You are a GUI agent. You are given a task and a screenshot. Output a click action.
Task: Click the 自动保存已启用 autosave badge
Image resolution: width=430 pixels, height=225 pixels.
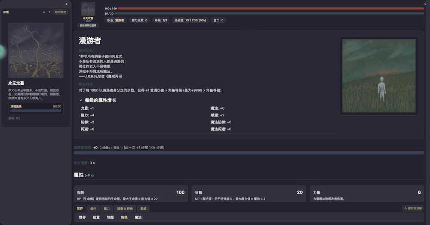point(88,25)
